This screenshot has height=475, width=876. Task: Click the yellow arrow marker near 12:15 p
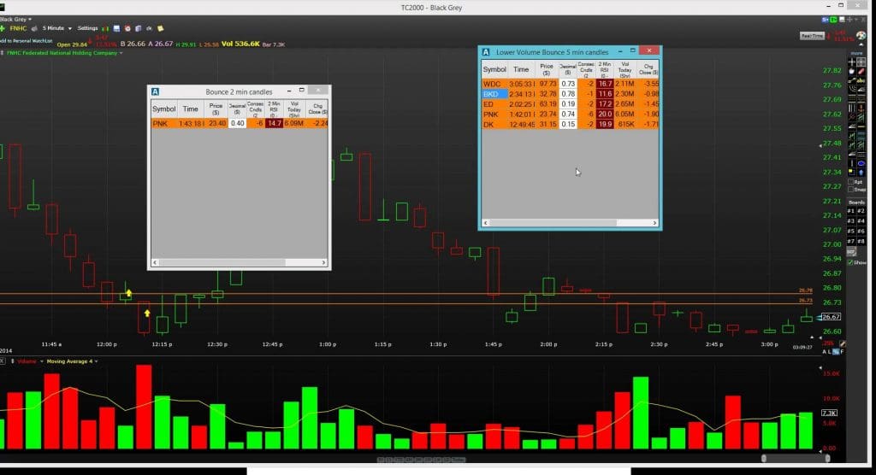tap(147, 314)
